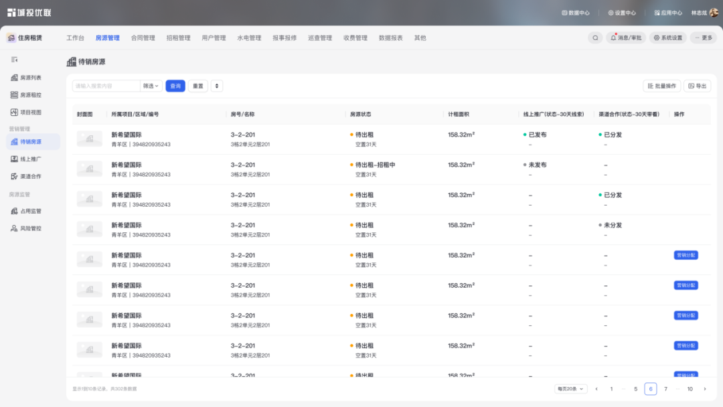
Task: Switch to the 数据报表 tab
Action: click(x=389, y=37)
